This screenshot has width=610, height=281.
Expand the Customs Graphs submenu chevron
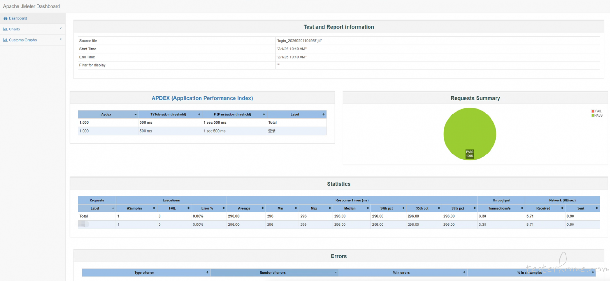(x=61, y=39)
